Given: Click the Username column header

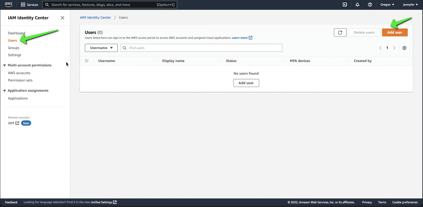Looking at the screenshot, I should [107, 61].
